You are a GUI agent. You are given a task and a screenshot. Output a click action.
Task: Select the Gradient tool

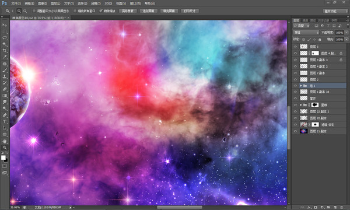point(5,96)
